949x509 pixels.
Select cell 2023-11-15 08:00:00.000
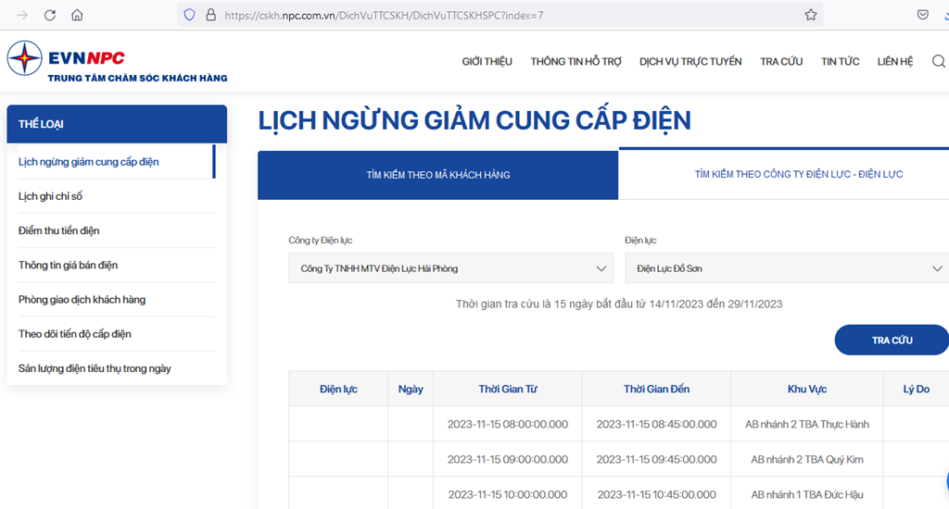[508, 424]
